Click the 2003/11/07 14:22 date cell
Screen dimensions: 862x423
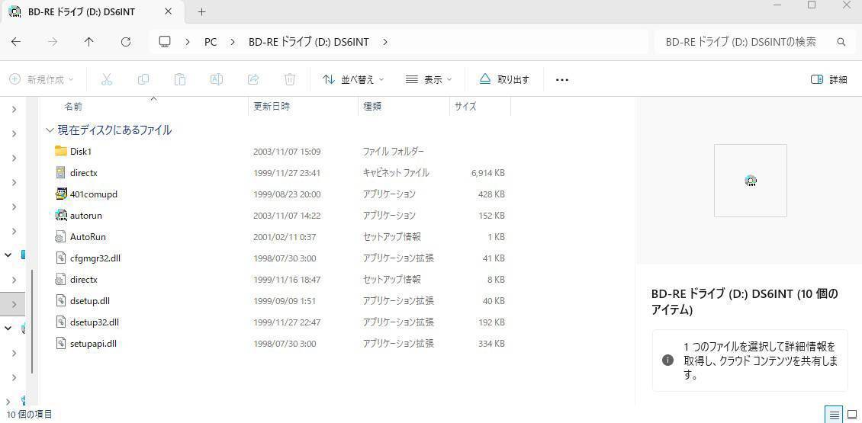(287, 216)
